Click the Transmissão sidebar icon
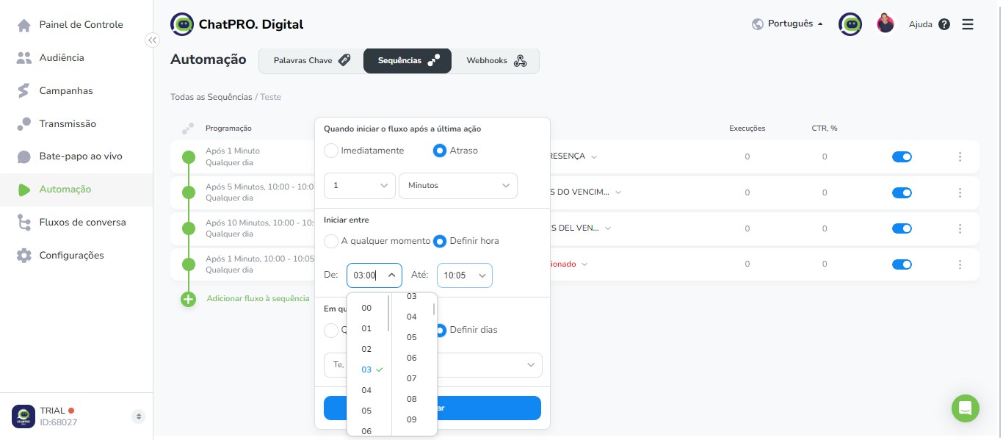 click(x=24, y=124)
